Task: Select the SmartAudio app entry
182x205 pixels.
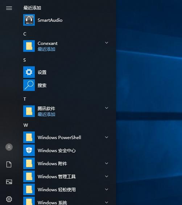Action: [67, 20]
